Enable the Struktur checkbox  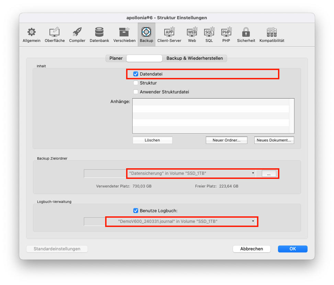click(136, 83)
